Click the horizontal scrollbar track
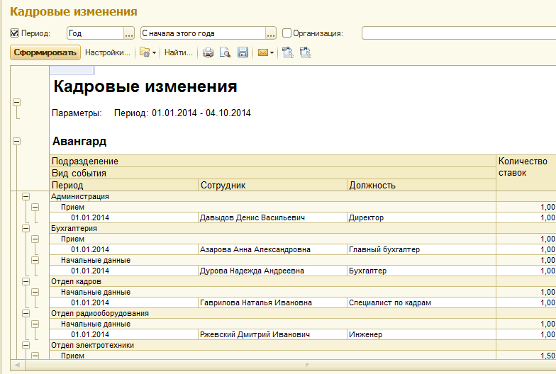The image size is (556, 374). (x=290, y=365)
